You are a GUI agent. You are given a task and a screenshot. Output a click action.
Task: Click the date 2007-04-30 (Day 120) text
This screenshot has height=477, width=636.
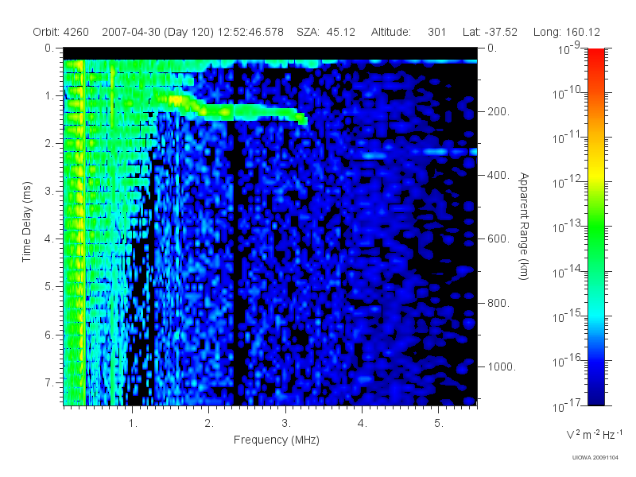[x=157, y=32]
